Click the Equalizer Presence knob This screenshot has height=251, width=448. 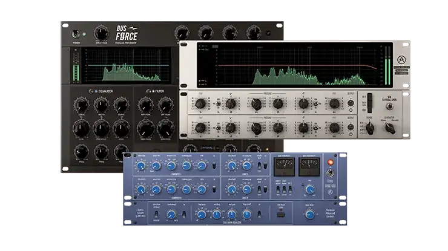pyautogui.click(x=102, y=129)
